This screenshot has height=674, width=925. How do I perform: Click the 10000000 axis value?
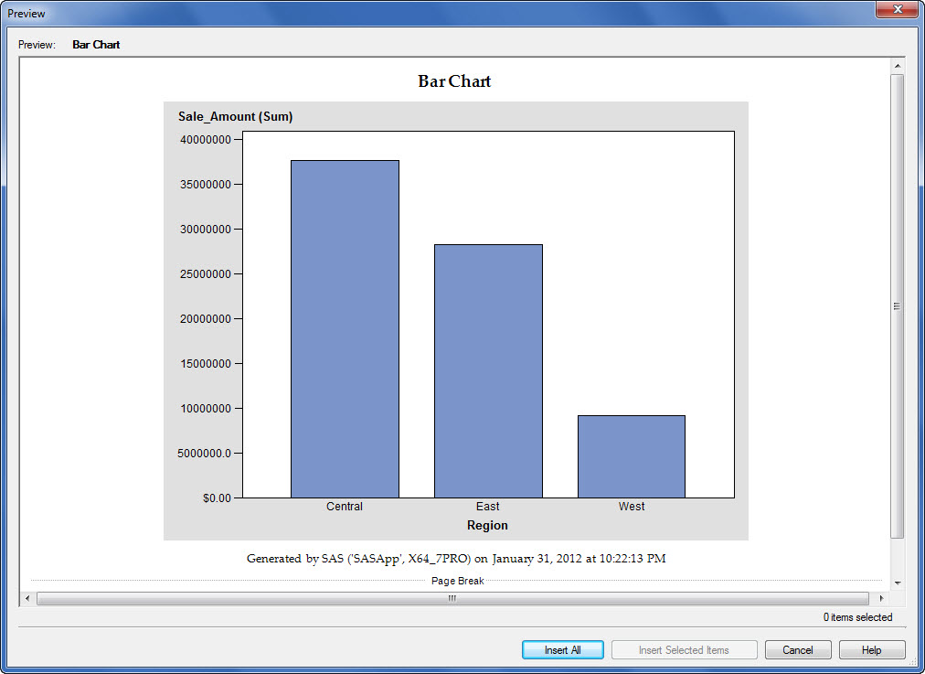(206, 409)
